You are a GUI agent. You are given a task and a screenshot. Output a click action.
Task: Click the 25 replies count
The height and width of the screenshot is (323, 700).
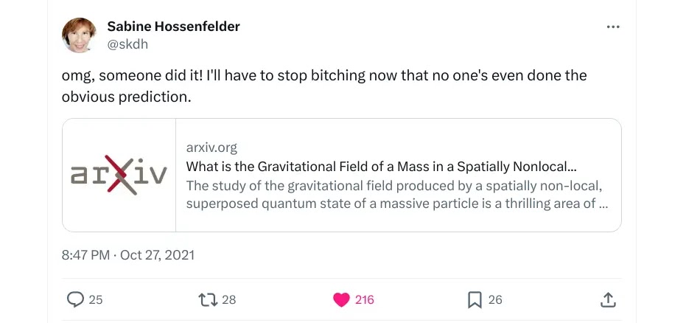[96, 299]
